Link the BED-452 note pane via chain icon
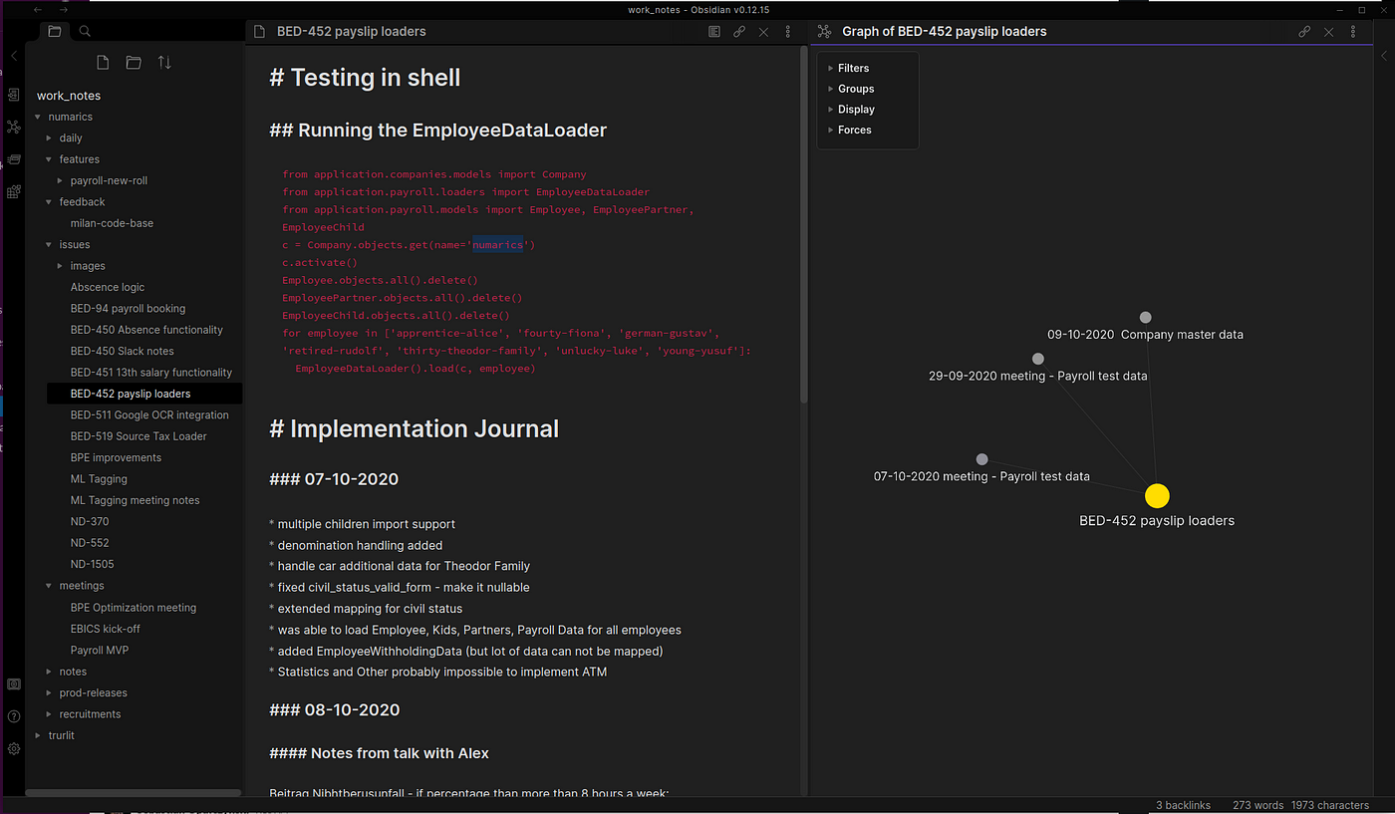 click(739, 32)
